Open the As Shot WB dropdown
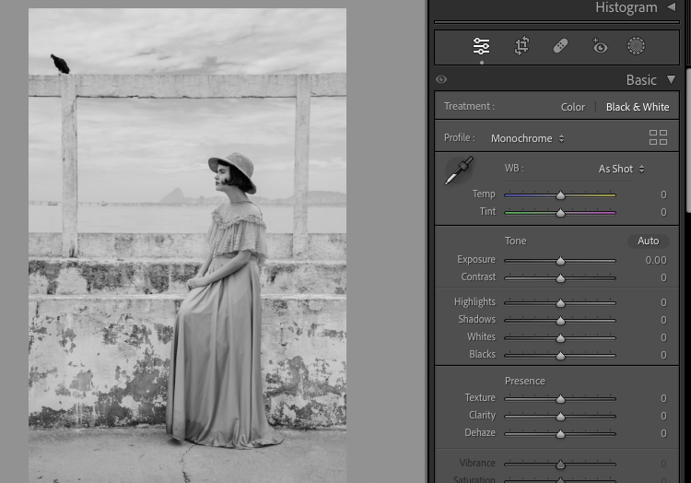 (x=621, y=169)
